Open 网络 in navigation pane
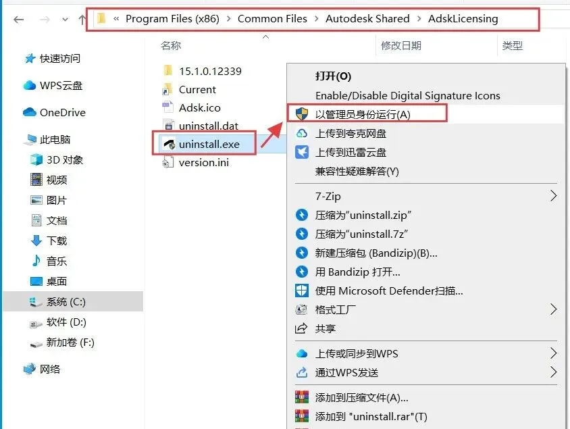570x429 pixels. [x=50, y=370]
